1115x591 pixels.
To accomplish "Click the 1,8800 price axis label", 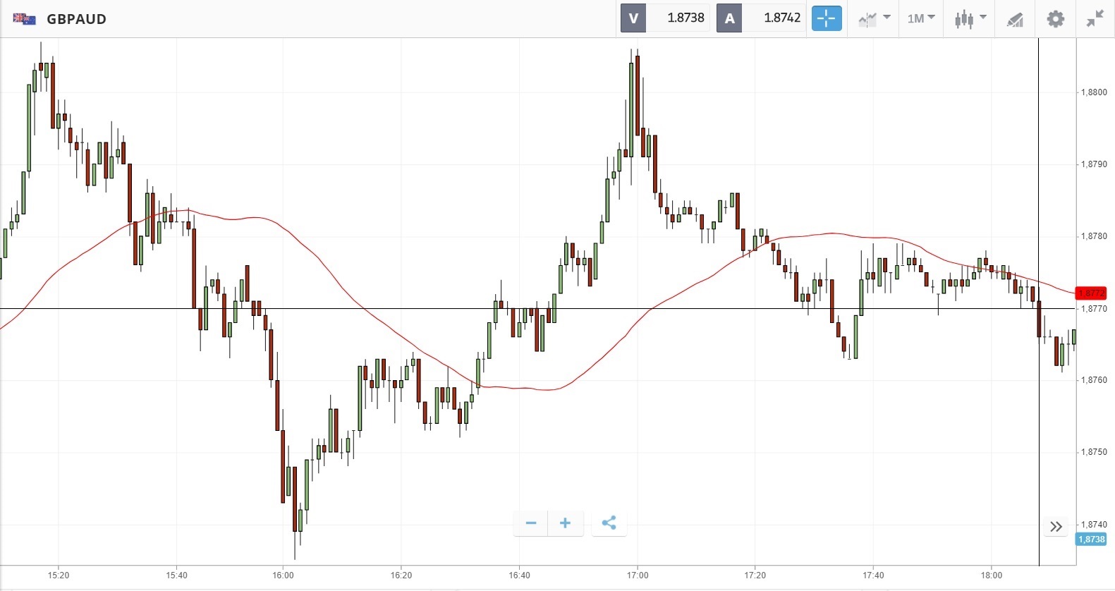I will tap(1094, 92).
